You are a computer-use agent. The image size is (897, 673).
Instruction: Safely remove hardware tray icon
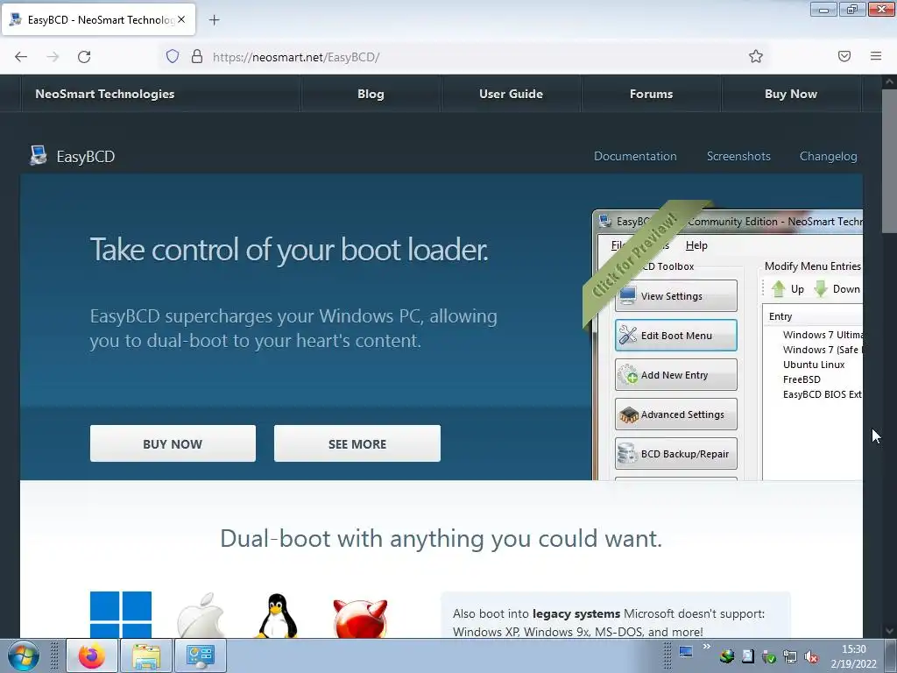[x=769, y=656]
